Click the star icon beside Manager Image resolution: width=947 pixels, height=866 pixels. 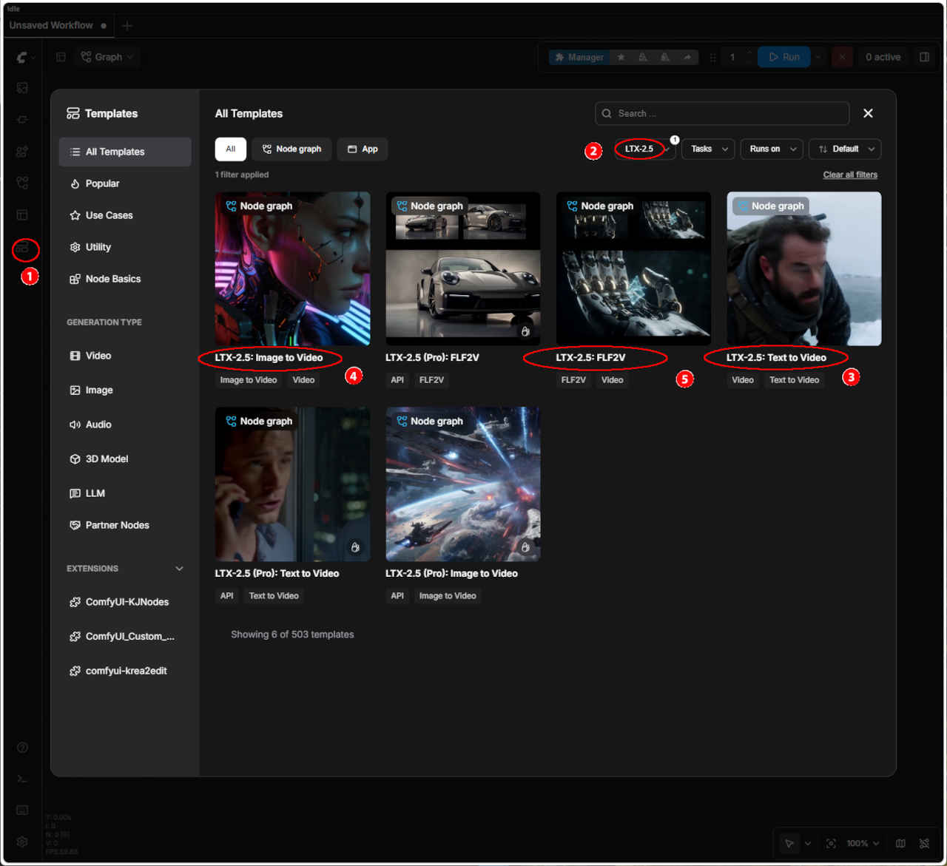621,57
